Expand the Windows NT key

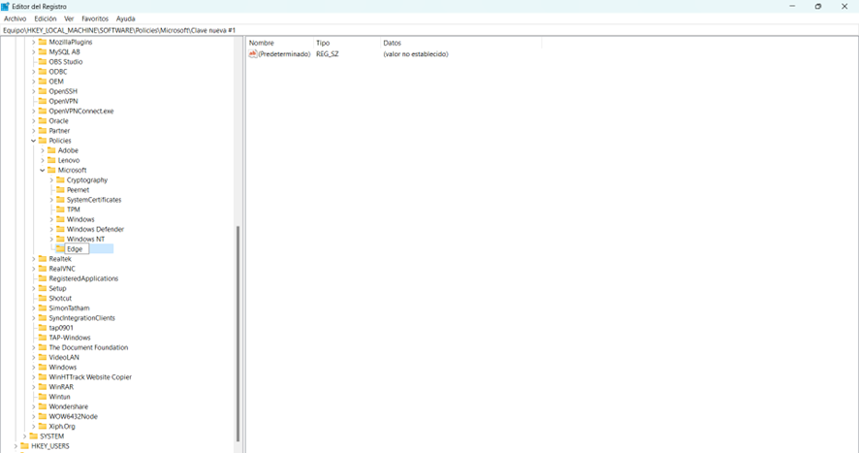click(x=51, y=240)
